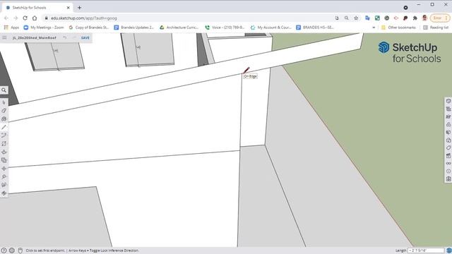The image size is (452, 254).
Task: Choose the Select arrow tool
Action: [x=4, y=102]
